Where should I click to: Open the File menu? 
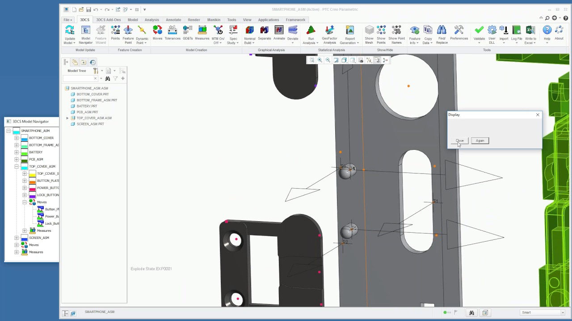tap(67, 20)
